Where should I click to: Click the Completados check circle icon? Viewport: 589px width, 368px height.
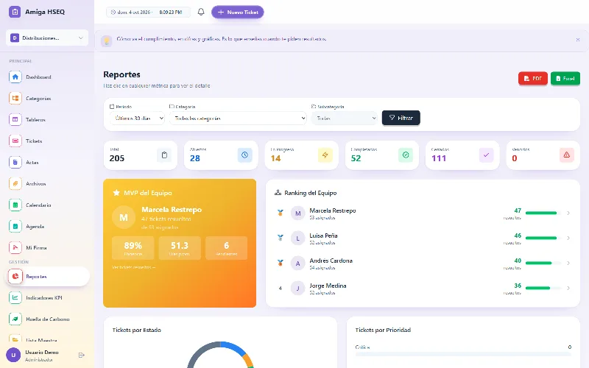click(x=406, y=155)
